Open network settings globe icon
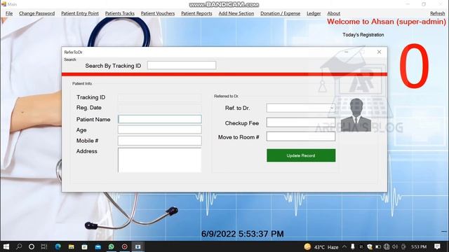The height and width of the screenshot is (252, 449). pos(387,247)
